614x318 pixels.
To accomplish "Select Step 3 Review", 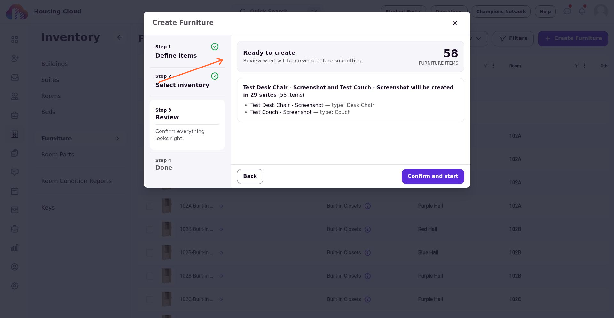I will coord(187,125).
